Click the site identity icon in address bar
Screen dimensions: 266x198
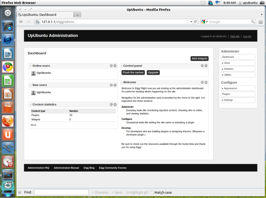[37, 22]
